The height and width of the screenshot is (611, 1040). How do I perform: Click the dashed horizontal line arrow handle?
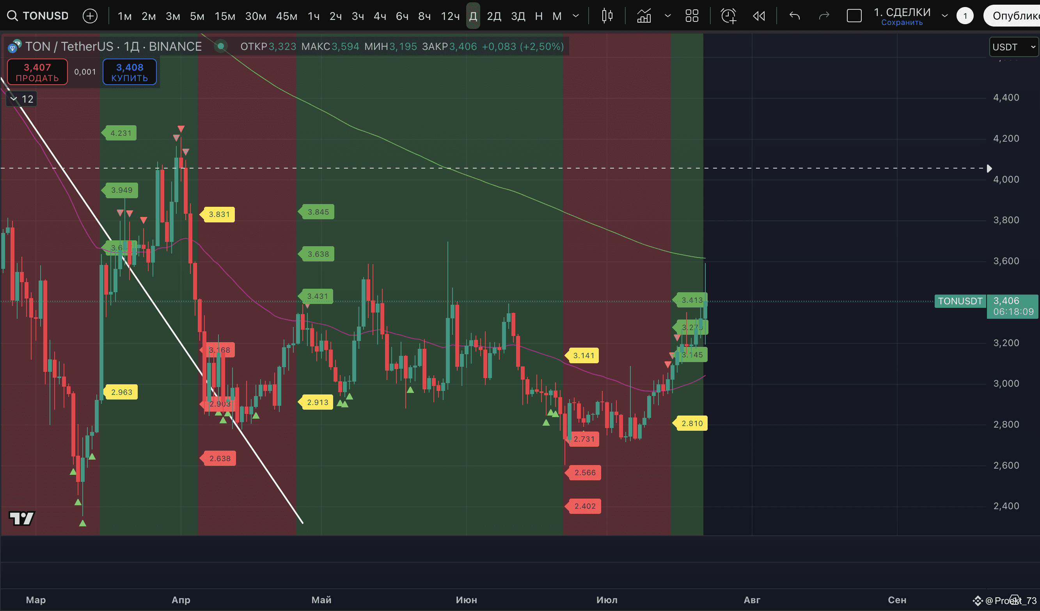[x=989, y=169]
